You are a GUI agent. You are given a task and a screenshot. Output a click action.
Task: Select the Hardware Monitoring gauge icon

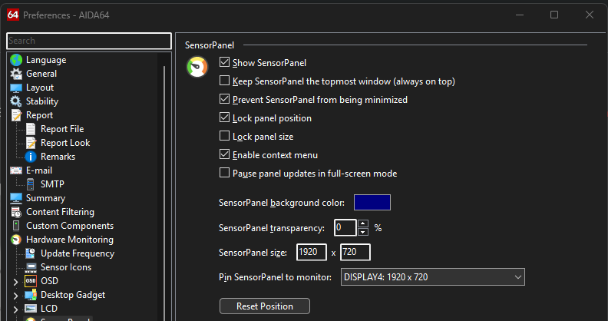point(16,240)
